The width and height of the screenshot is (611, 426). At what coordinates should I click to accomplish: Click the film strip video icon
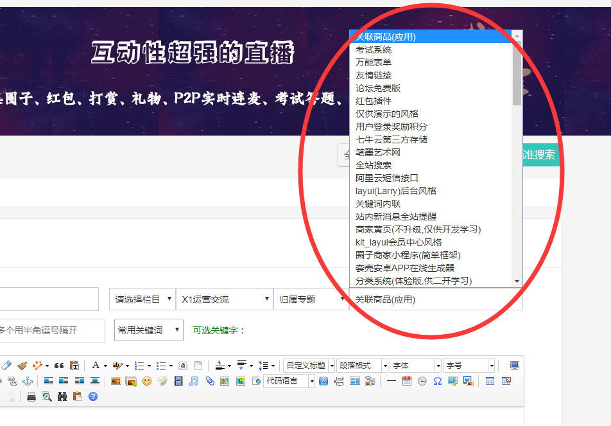(x=178, y=381)
